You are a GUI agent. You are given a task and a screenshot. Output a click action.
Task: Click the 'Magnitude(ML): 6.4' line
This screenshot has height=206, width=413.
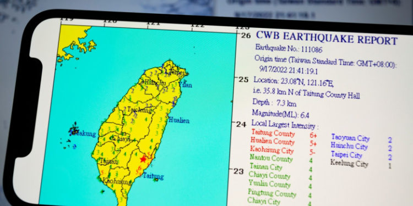[x=280, y=114]
